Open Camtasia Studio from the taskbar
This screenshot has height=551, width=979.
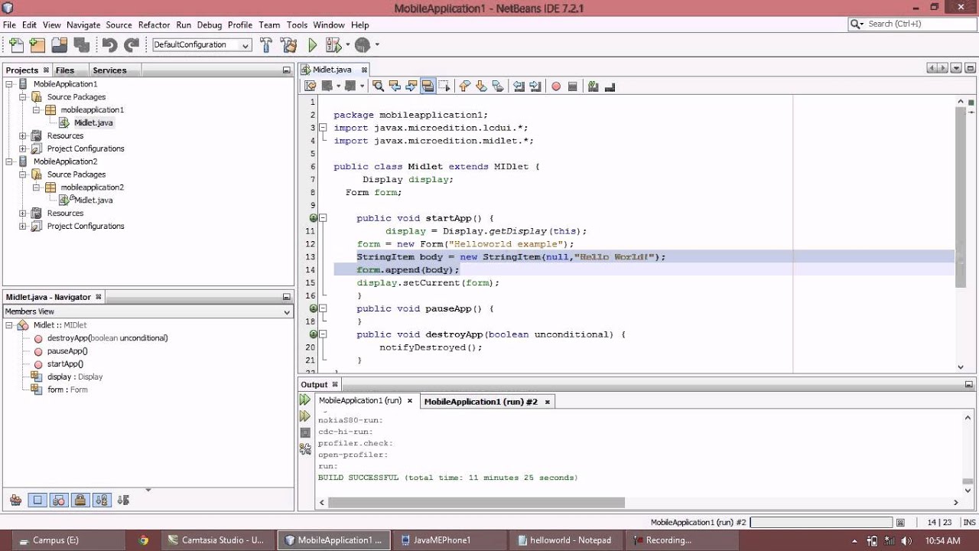point(216,540)
